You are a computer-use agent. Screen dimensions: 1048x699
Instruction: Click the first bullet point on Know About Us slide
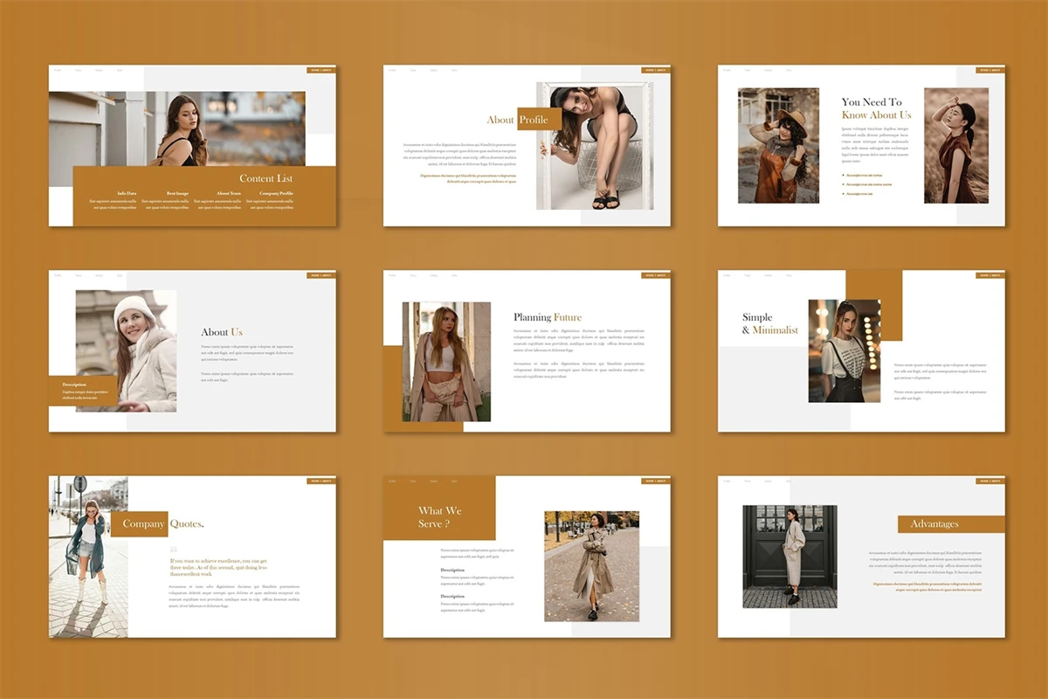[x=844, y=175]
